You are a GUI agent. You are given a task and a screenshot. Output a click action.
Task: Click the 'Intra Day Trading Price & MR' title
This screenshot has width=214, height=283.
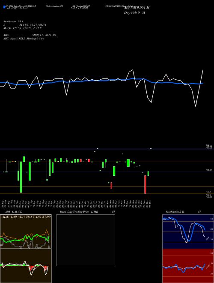79,212
